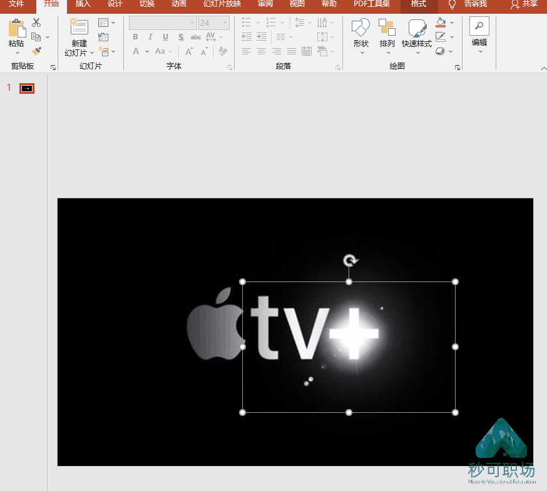Click the Align Text vertical icon

pos(322,37)
